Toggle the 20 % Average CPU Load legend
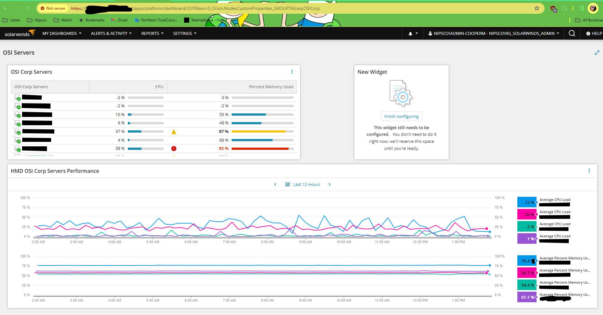Viewport: 603px width, 315px height. coord(527,214)
